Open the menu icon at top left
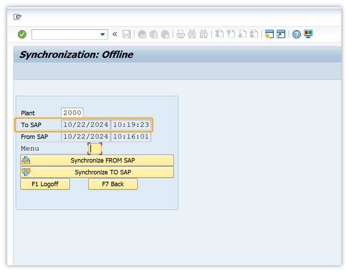The width and height of the screenshot is (348, 272). [17, 17]
